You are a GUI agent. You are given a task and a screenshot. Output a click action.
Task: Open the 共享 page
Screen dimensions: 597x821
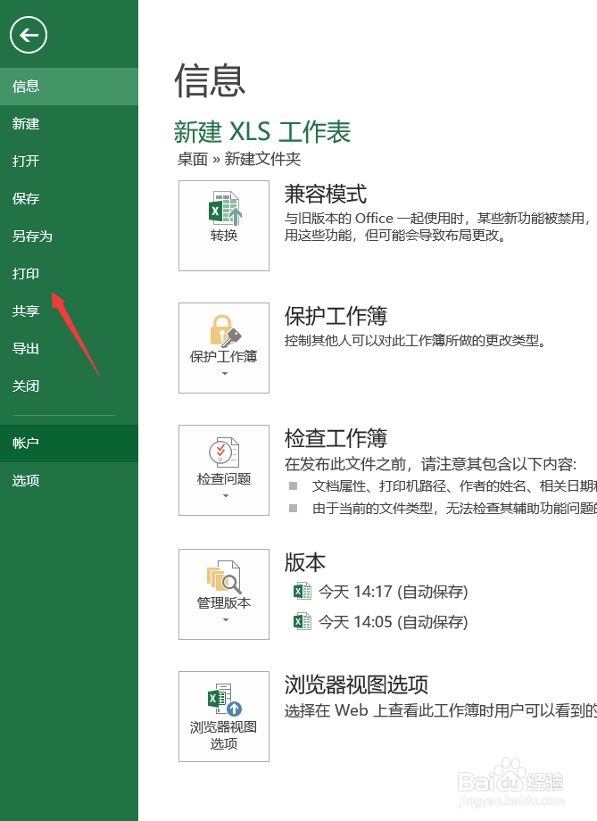point(69,311)
